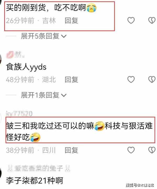
Task: Reply to the Jilin comment
Action: 71,20
